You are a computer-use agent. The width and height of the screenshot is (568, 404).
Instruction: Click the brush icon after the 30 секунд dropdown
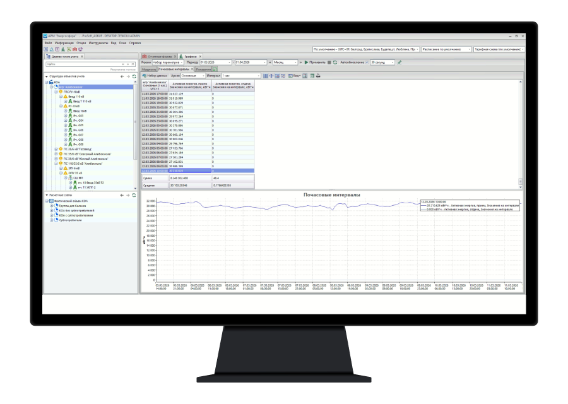399,62
